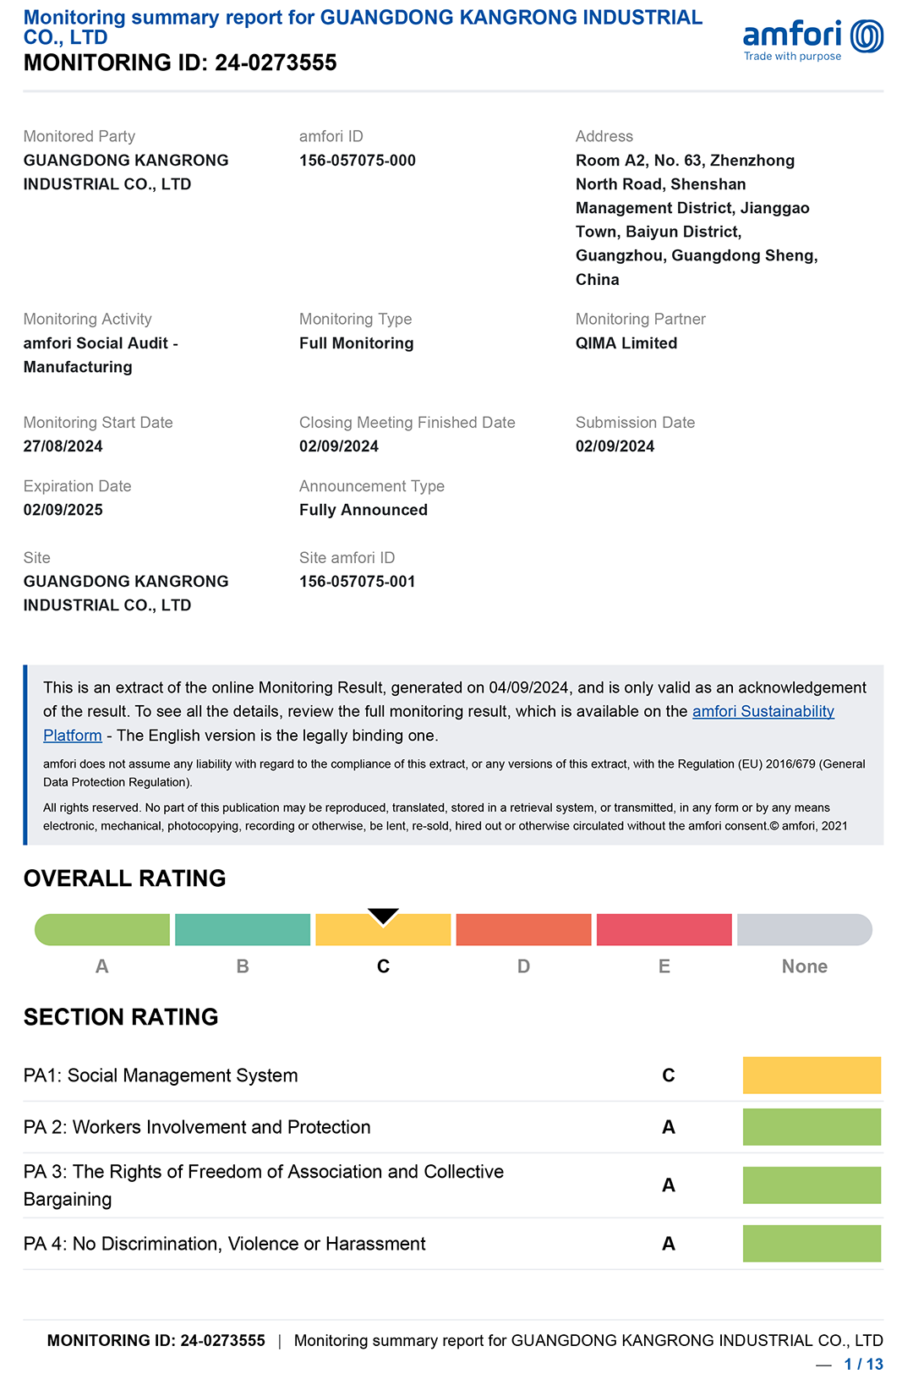Image resolution: width=913 pixels, height=1379 pixels.
Task: Click the amfori Social Audit - Manufacturing text
Action: tap(101, 355)
